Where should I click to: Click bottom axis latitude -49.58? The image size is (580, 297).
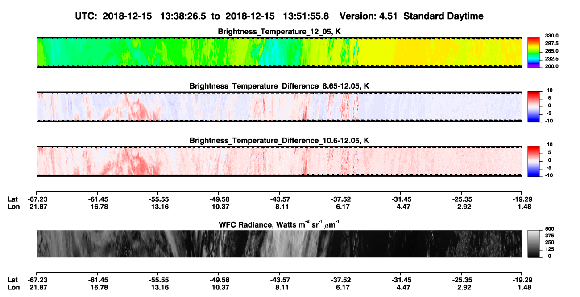(x=220, y=280)
